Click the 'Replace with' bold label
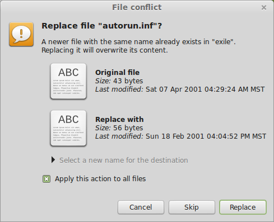 pyautogui.click(x=119, y=119)
